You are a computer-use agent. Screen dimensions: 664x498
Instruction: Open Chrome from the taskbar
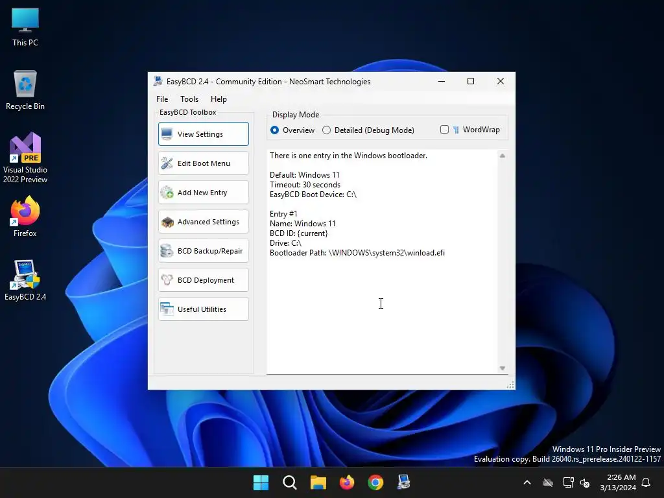click(375, 482)
